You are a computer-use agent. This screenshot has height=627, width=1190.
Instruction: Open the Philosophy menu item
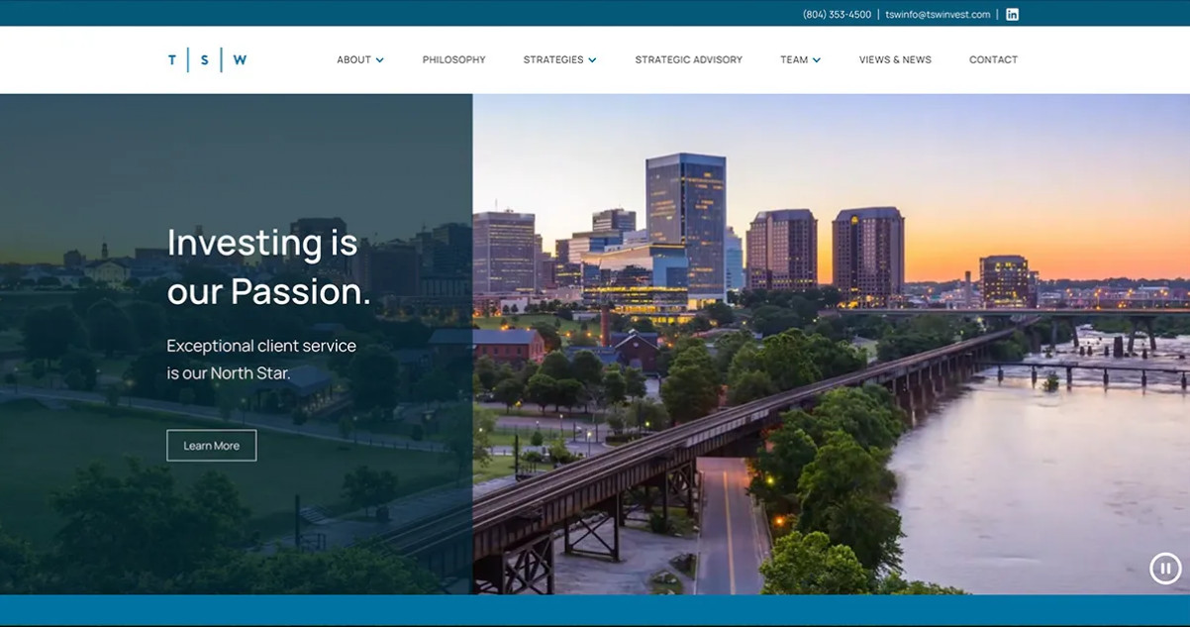pos(454,59)
